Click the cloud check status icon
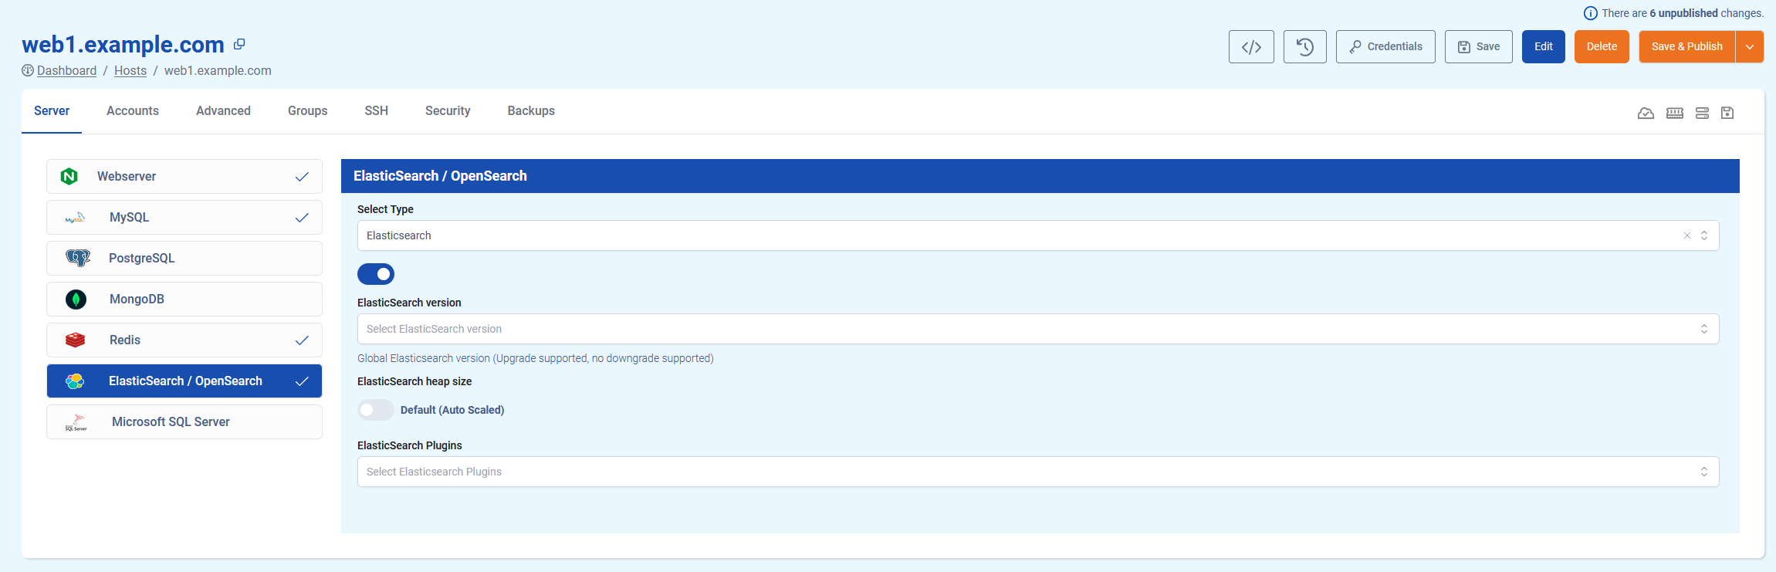1776x572 pixels. [1646, 113]
